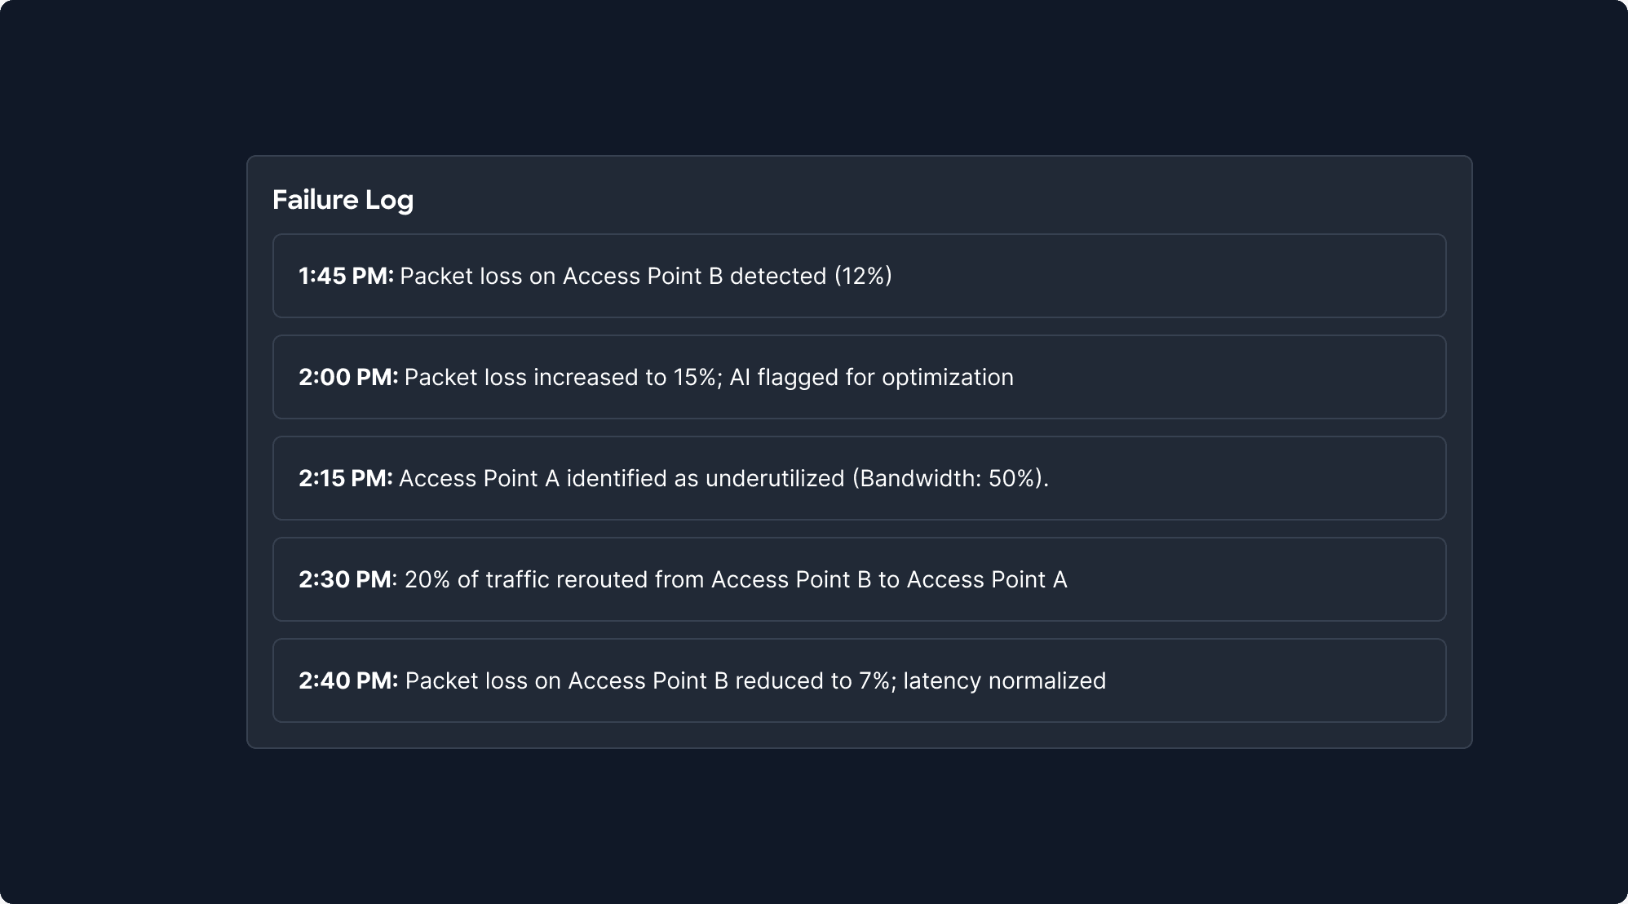This screenshot has width=1628, height=904.
Task: Select the 2:30 PM timestamp
Action: pos(345,580)
